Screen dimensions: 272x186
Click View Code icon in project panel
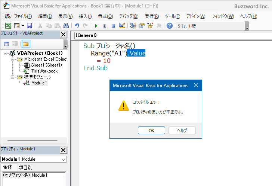[x=6, y=44]
